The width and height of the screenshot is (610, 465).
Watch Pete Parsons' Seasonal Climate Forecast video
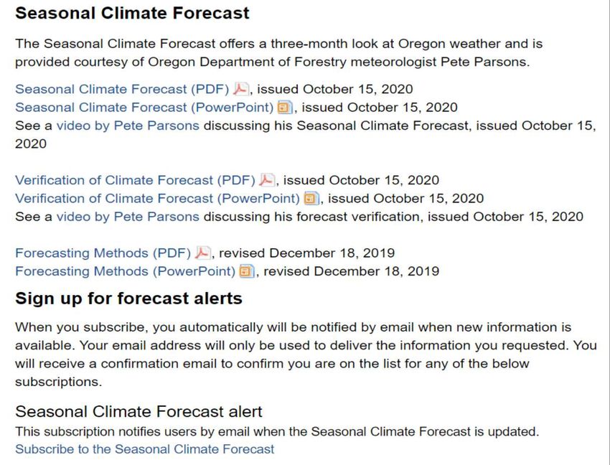tap(128, 126)
